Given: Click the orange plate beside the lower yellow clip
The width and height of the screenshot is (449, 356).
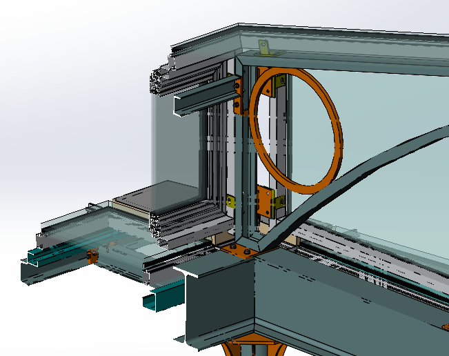Looking at the screenshot, I should 265,202.
